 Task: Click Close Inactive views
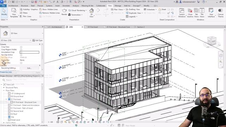coord(190,13)
